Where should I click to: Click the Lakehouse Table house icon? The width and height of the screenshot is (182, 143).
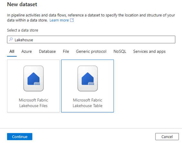pyautogui.click(x=88, y=78)
